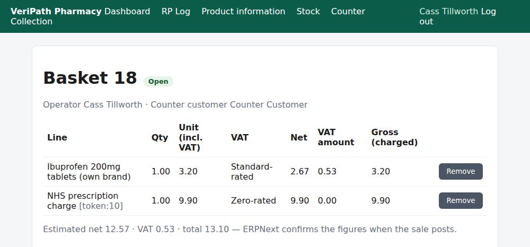Screen dimensions: 530x247
Task: Go to the RP Log page
Action: 176,12
